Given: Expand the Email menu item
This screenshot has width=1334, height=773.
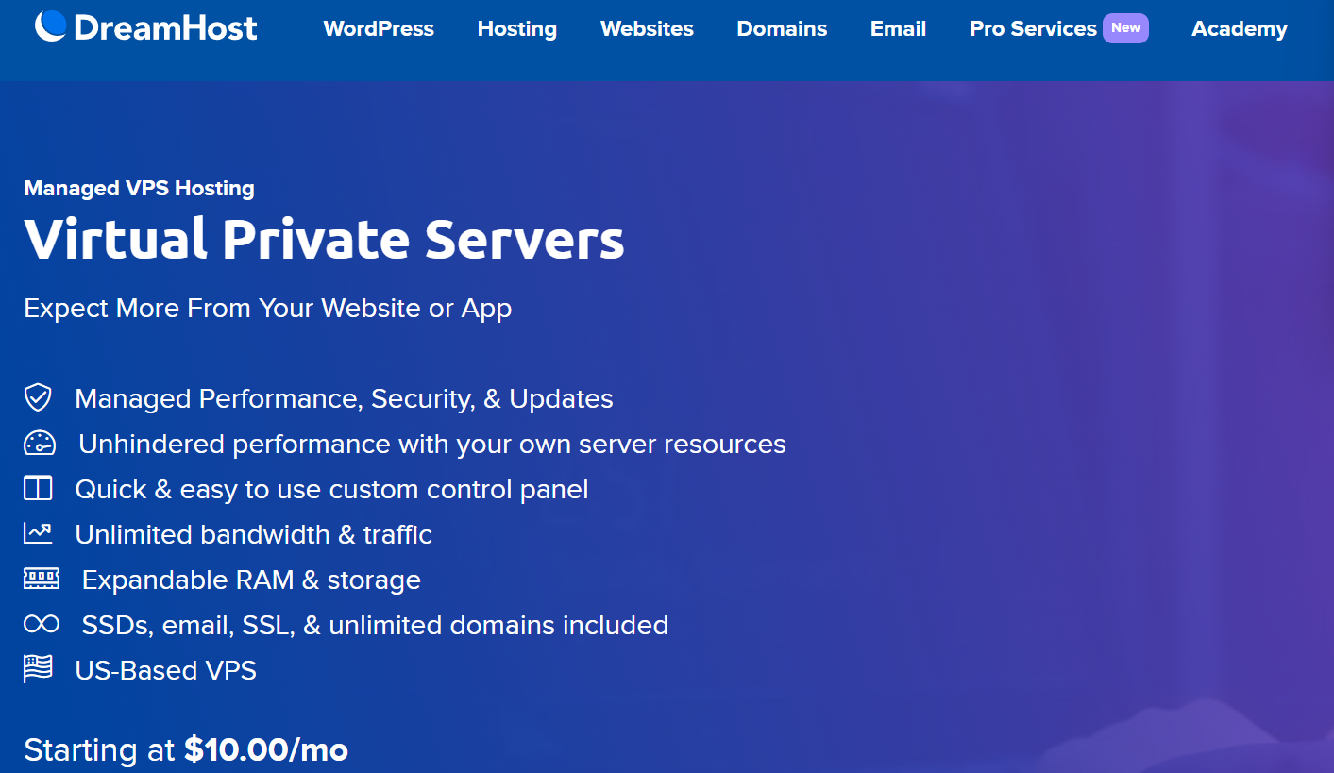Looking at the screenshot, I should tap(898, 29).
